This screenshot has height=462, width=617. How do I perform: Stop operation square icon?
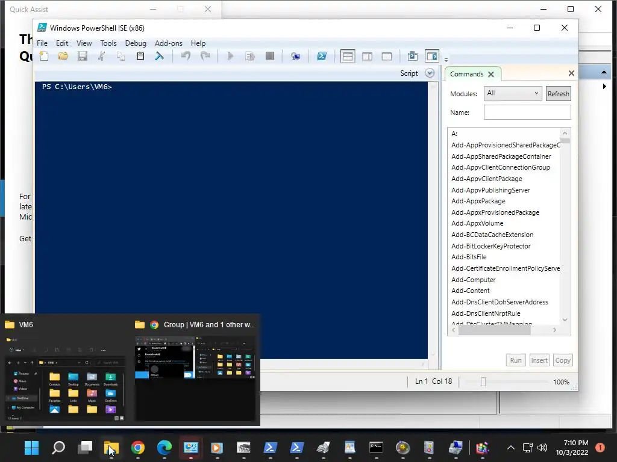pyautogui.click(x=269, y=56)
